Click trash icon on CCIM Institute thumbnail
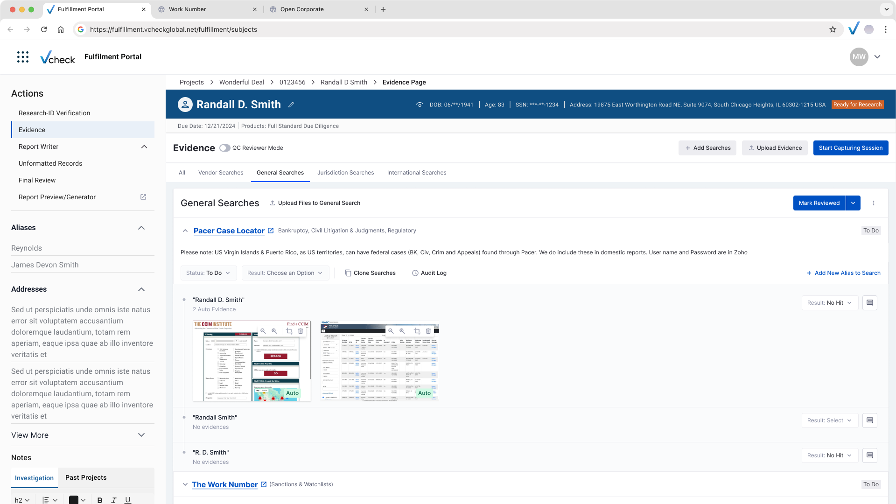Image resolution: width=896 pixels, height=504 pixels. coord(301,331)
